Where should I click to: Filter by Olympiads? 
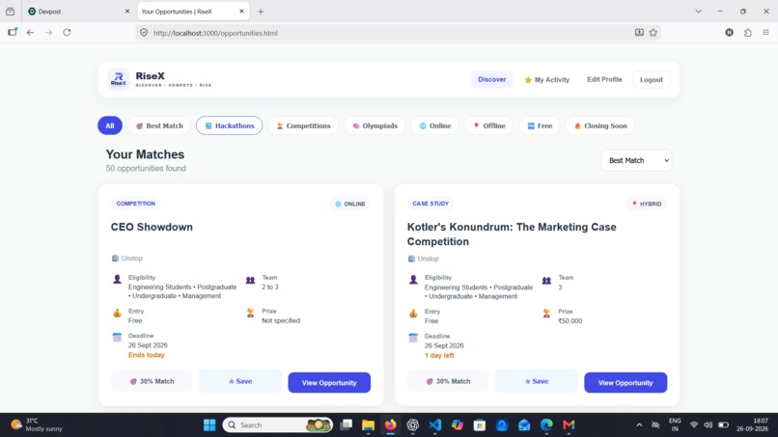click(375, 125)
